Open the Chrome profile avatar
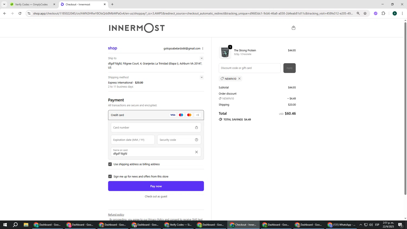407x229 pixels. (x=395, y=13)
